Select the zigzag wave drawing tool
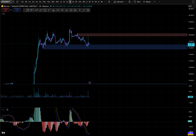Viewport: 196px width, 136px height. (x=36, y=10)
